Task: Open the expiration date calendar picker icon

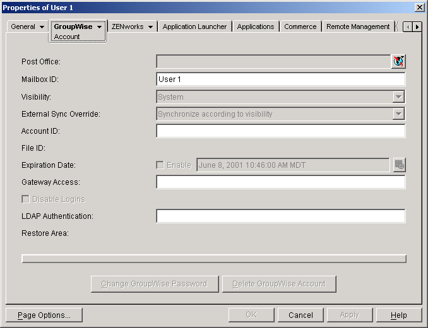Action: point(400,165)
